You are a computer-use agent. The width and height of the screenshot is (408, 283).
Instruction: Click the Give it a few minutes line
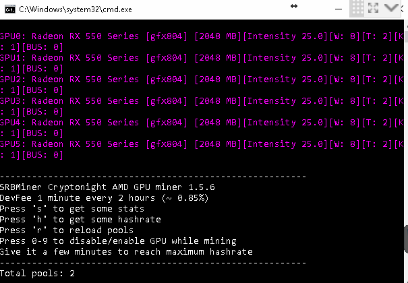(126, 252)
